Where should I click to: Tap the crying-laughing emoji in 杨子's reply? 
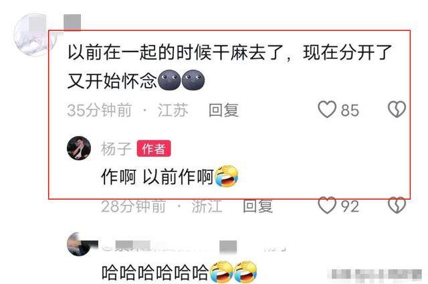[227, 176]
